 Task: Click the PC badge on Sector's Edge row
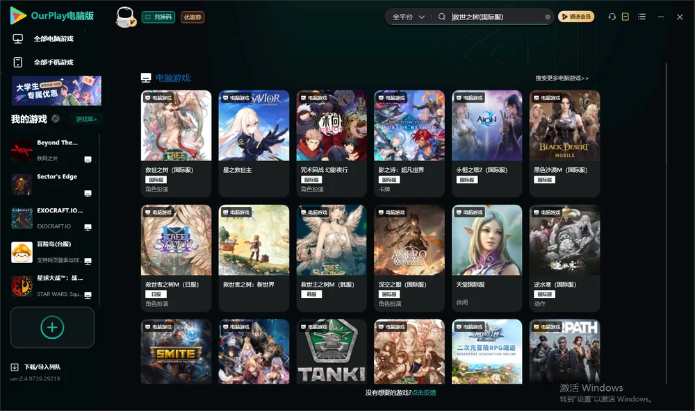click(x=88, y=194)
